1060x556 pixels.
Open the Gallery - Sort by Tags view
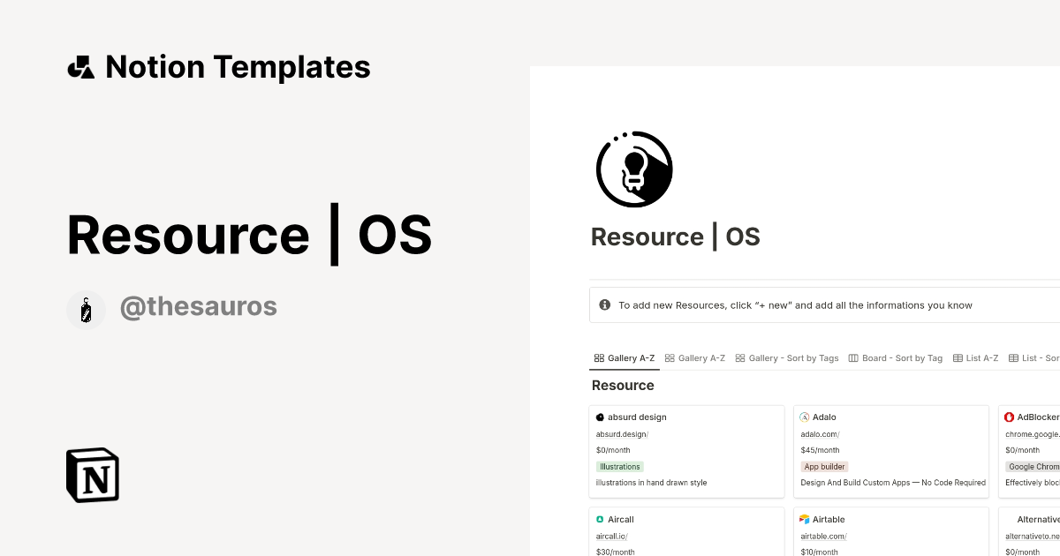[x=787, y=357]
